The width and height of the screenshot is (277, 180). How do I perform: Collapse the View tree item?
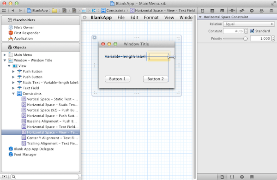click(9, 66)
